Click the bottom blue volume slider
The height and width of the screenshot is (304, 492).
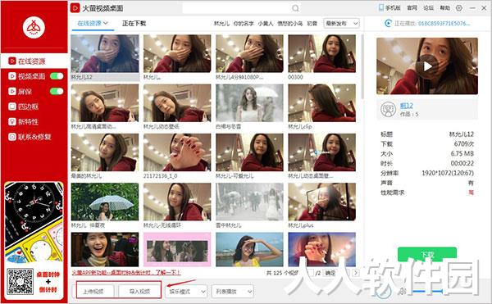coord(427,292)
